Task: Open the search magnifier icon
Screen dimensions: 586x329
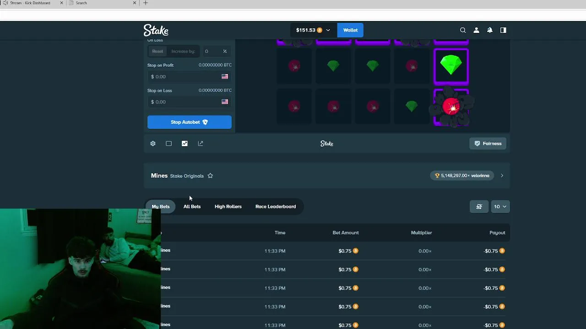Action: tap(463, 30)
